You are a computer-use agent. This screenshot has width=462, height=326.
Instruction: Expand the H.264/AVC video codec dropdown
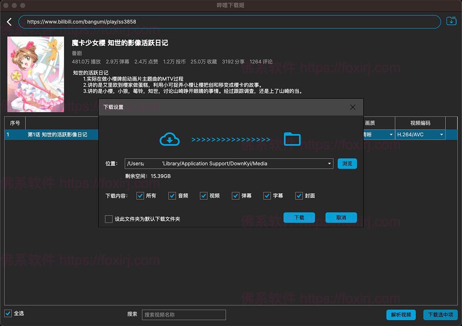pyautogui.click(x=420, y=135)
